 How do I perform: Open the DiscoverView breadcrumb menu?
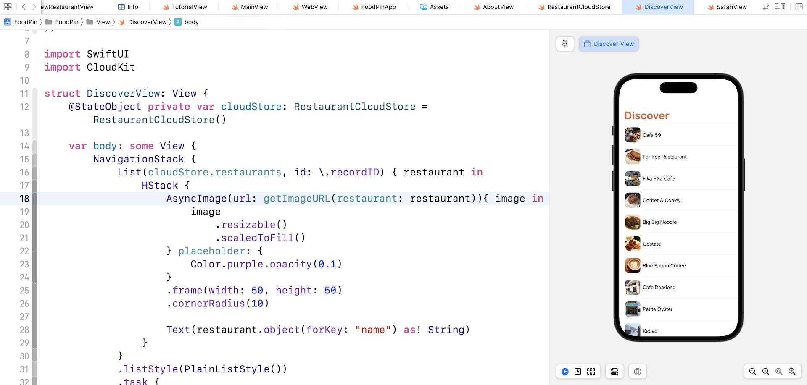tap(147, 22)
